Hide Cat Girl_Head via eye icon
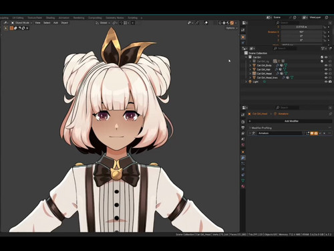This screenshot has height=251, width=334. (326, 74)
